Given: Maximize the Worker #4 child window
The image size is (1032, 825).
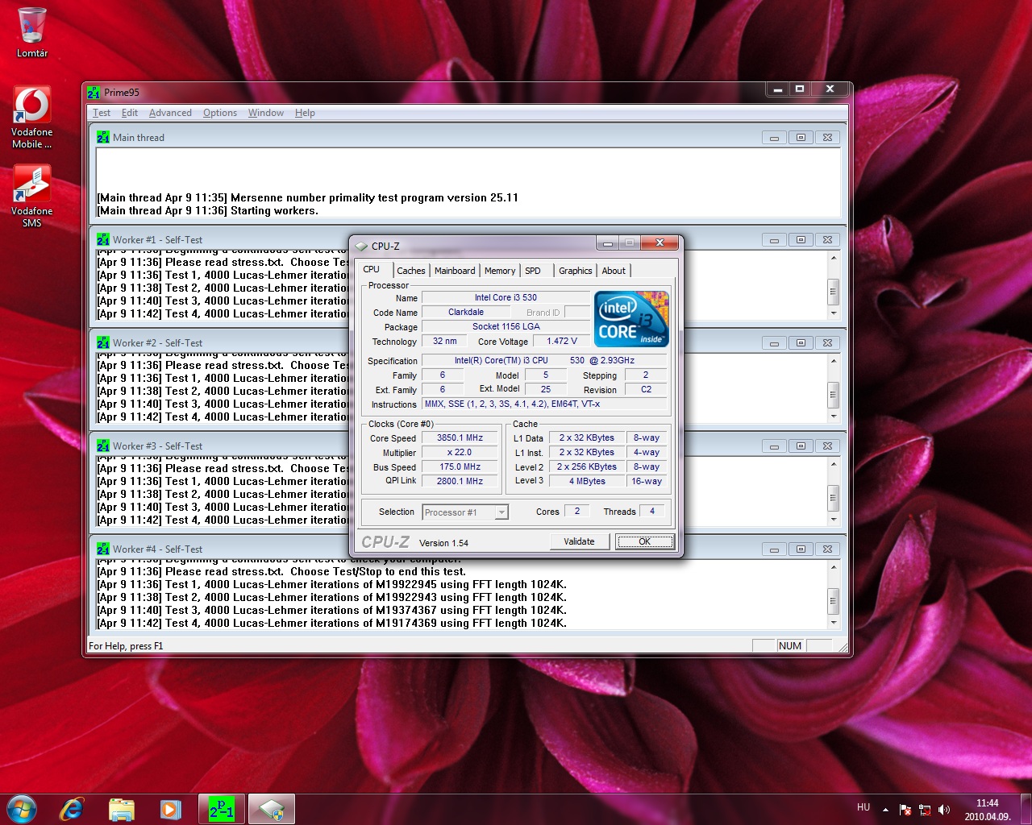Looking at the screenshot, I should pyautogui.click(x=801, y=549).
